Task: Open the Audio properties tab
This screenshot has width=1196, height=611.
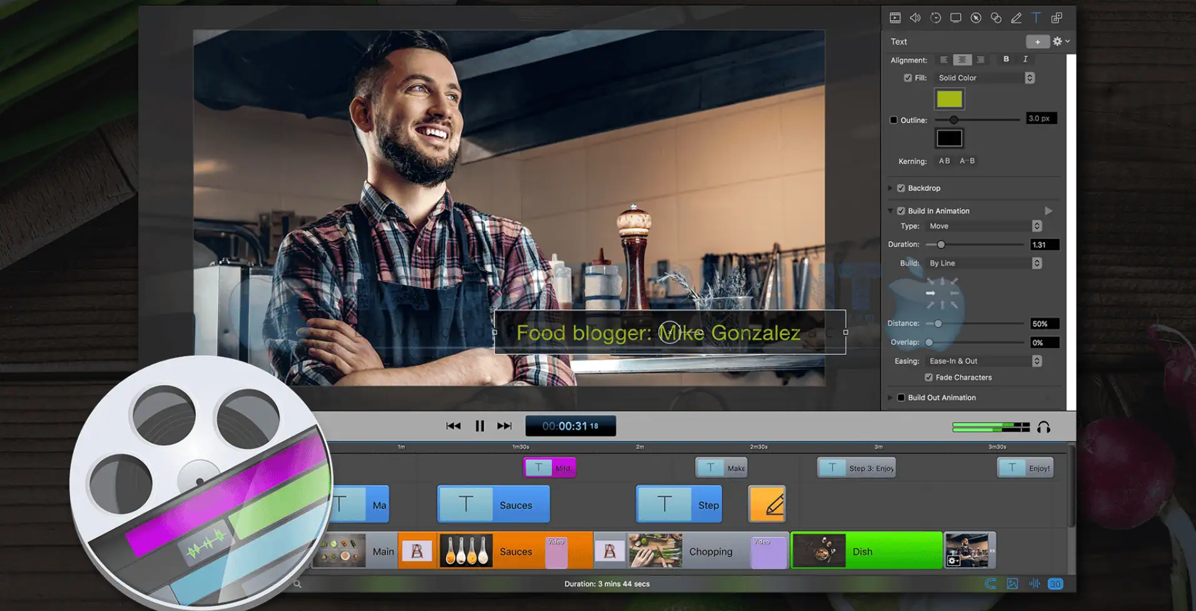Action: [x=915, y=18]
